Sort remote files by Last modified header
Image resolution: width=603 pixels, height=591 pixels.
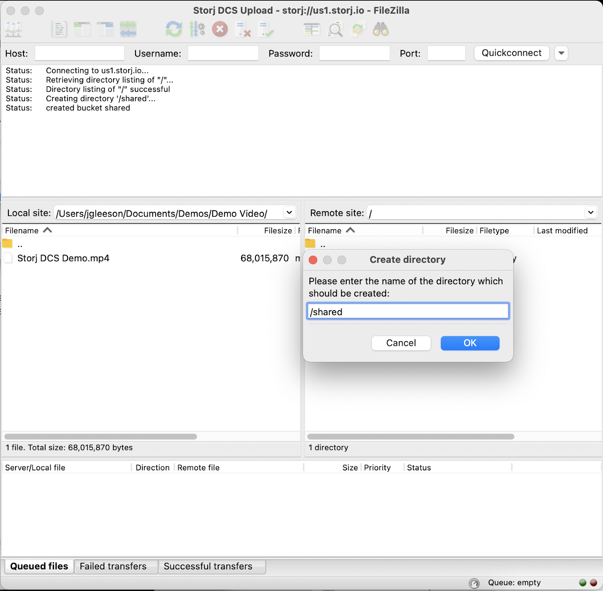567,231
